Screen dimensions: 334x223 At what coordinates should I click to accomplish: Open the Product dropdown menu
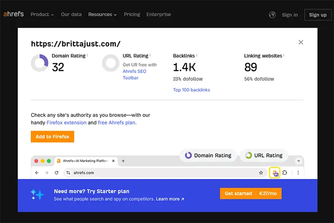click(x=42, y=14)
